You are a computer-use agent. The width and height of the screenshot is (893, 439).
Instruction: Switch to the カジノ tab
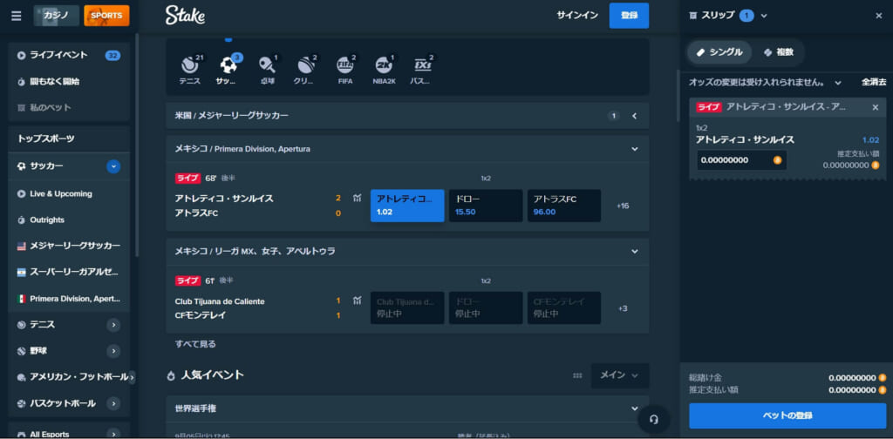click(x=56, y=16)
